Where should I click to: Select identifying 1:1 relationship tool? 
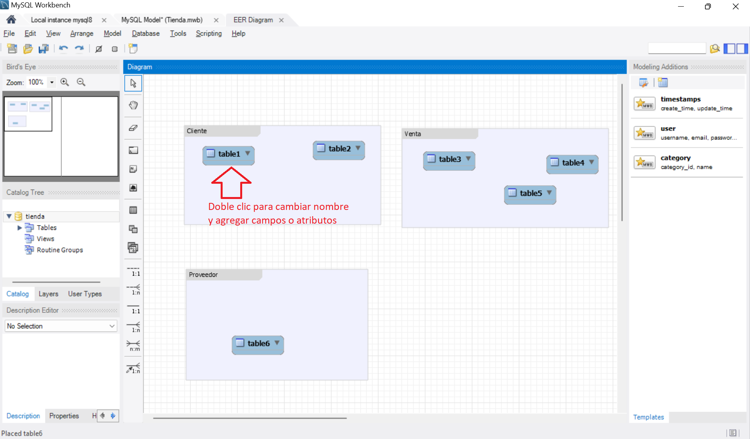(x=133, y=309)
